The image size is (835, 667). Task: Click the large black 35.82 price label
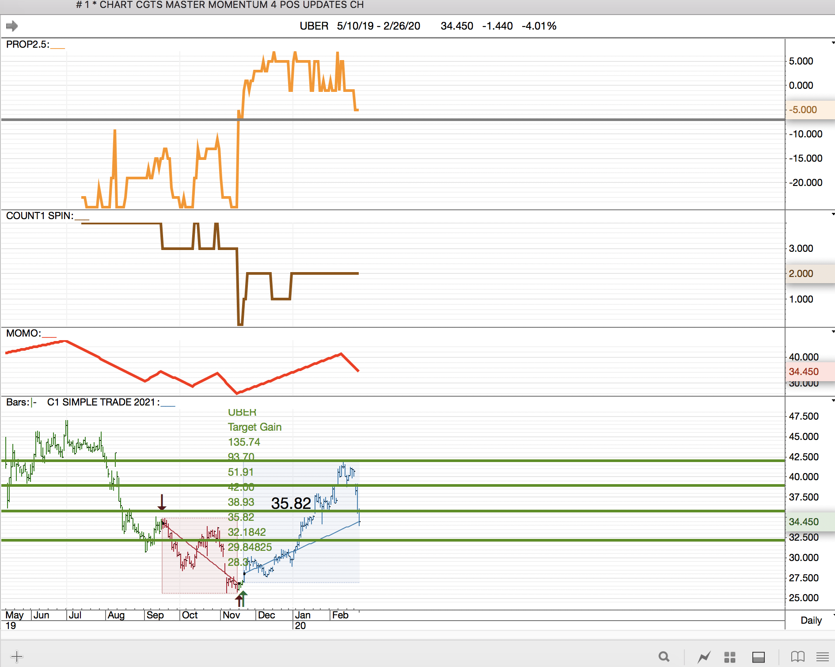(291, 503)
